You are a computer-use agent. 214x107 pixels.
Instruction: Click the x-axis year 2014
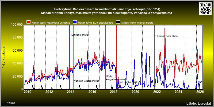[x=71, y=92]
